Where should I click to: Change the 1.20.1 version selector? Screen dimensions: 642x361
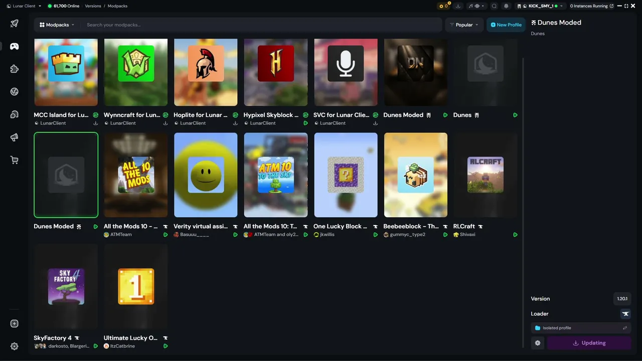click(622, 299)
